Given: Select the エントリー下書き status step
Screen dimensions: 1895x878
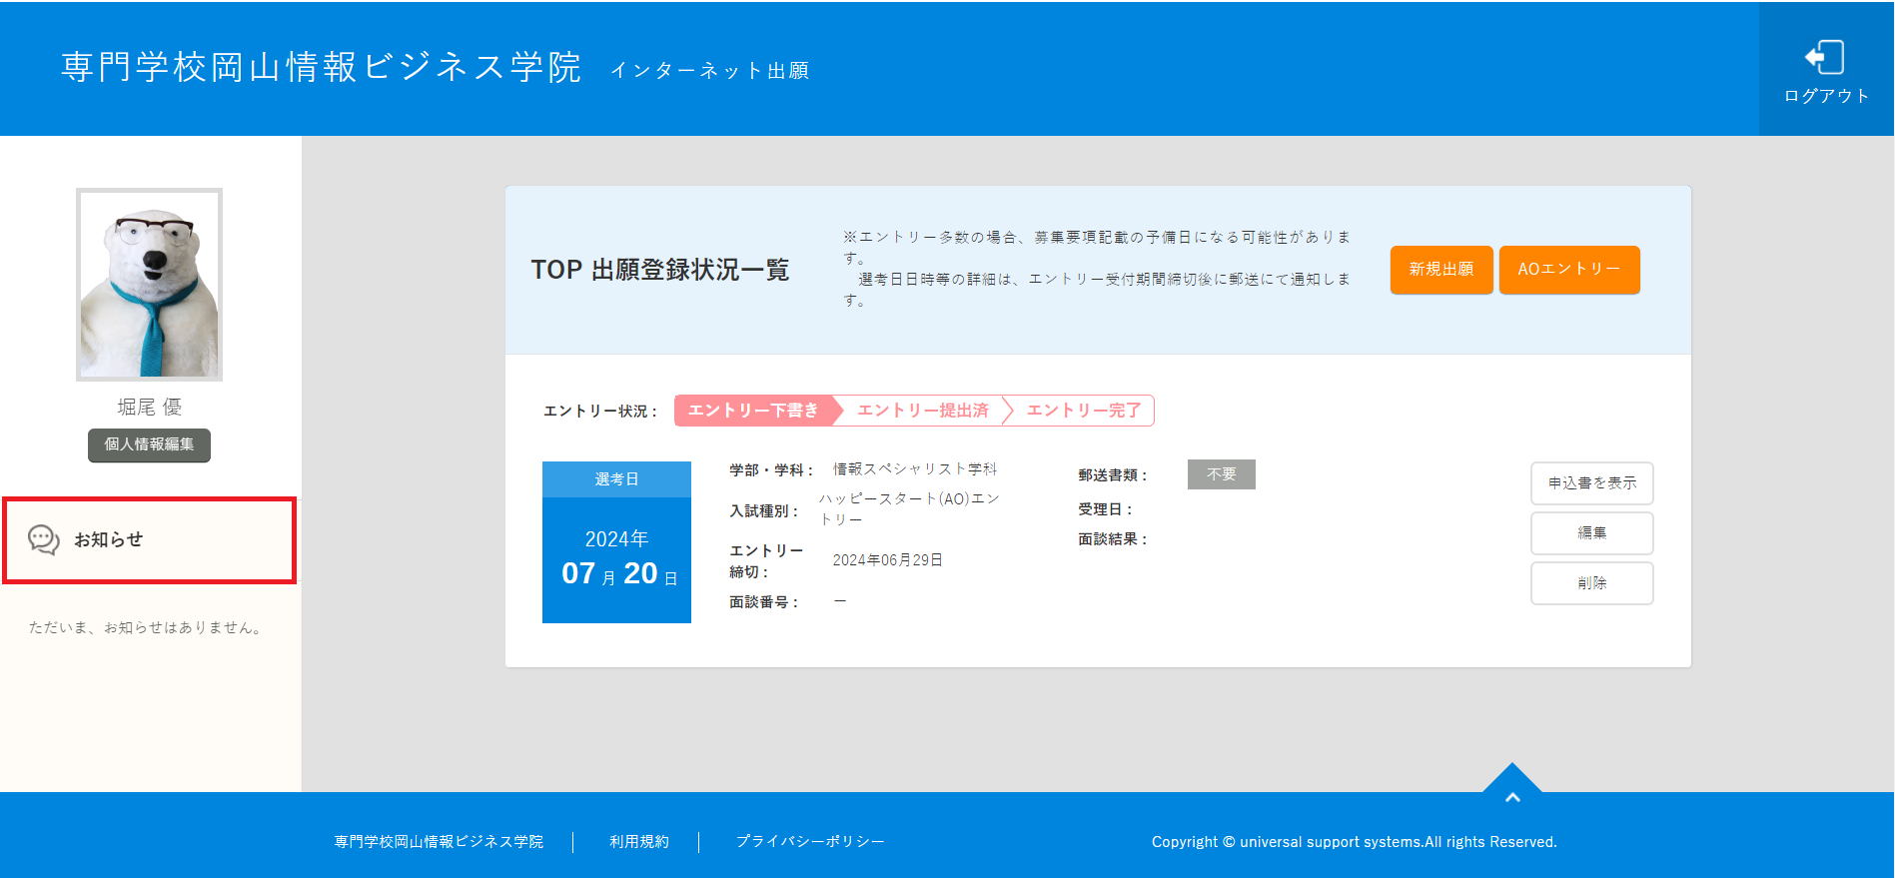Looking at the screenshot, I should pos(753,411).
